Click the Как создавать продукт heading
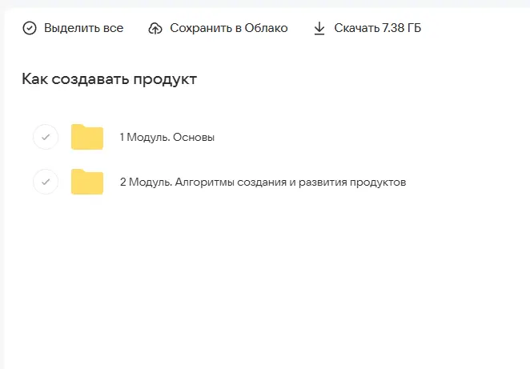The image size is (530, 369). pos(109,78)
